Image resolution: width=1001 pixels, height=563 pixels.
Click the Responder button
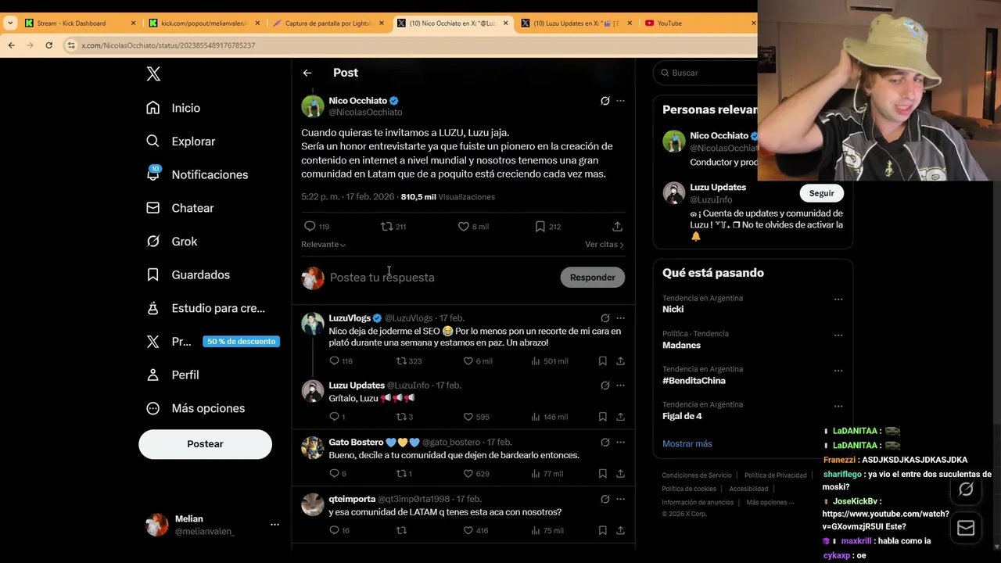pyautogui.click(x=592, y=278)
